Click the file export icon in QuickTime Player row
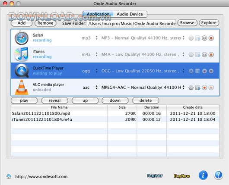The image size is (229, 185). tap(197, 71)
